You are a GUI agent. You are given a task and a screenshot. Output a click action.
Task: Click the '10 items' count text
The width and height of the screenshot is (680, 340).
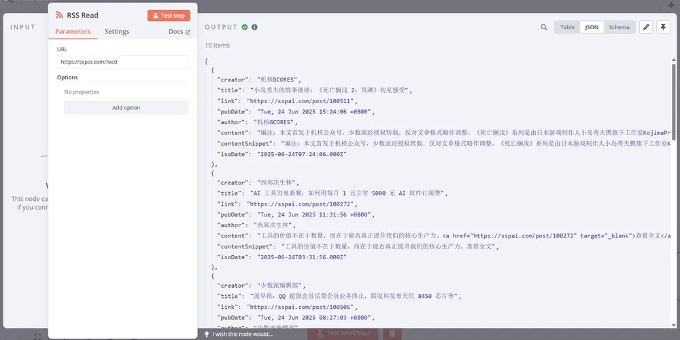218,45
